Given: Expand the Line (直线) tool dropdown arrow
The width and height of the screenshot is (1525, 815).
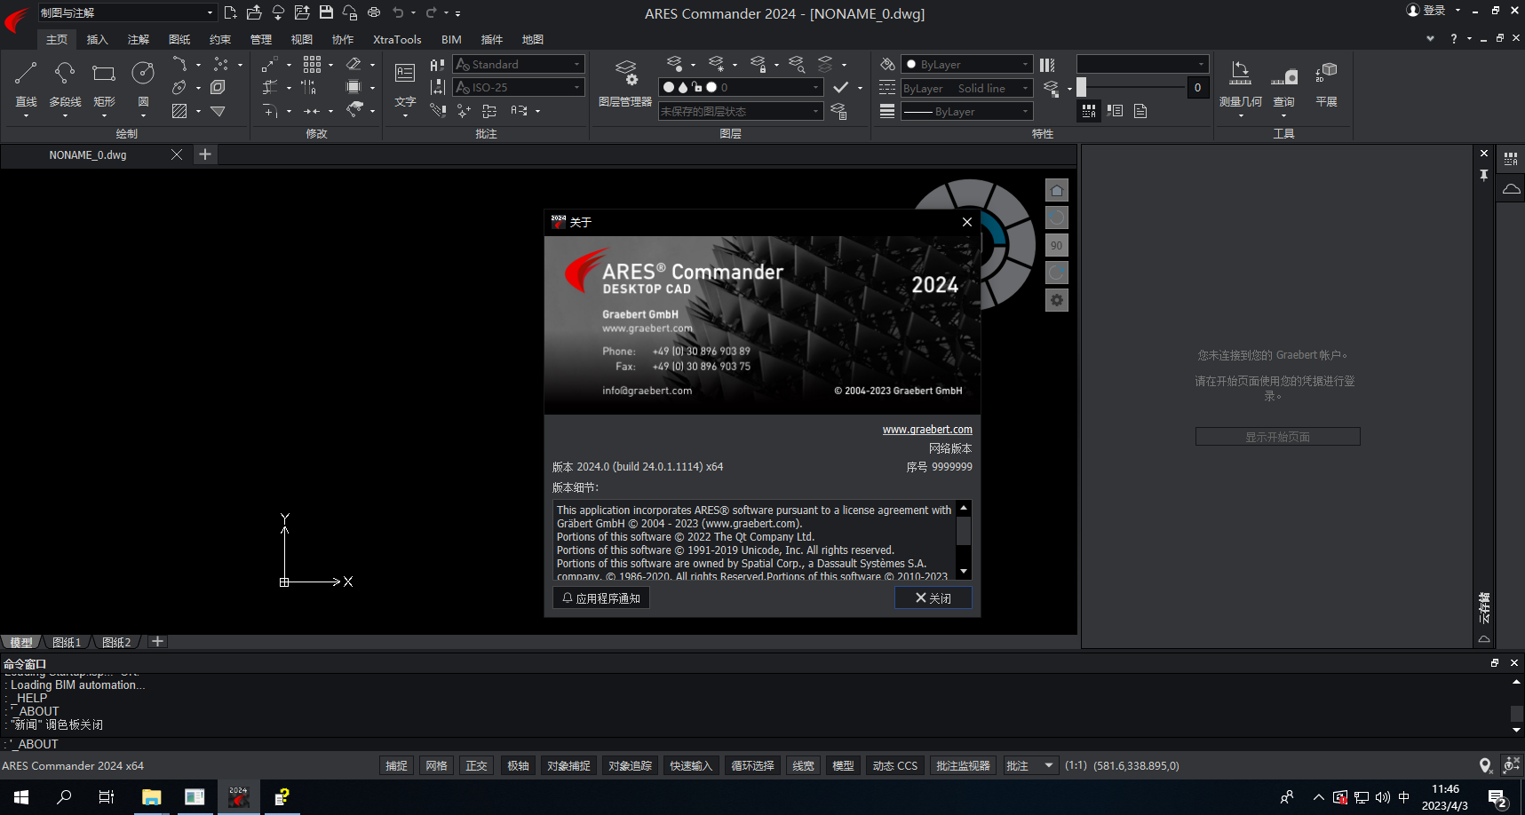Looking at the screenshot, I should [x=26, y=115].
